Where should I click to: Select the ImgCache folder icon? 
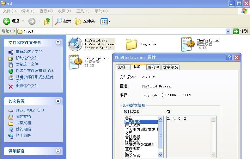coord(131,44)
